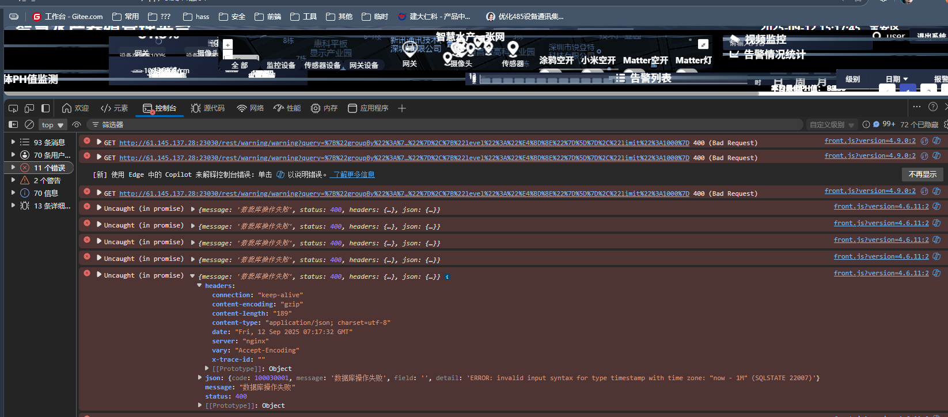Open first front.js?version=4.9.0:2 source link
This screenshot has width=948, height=417.
[870, 141]
